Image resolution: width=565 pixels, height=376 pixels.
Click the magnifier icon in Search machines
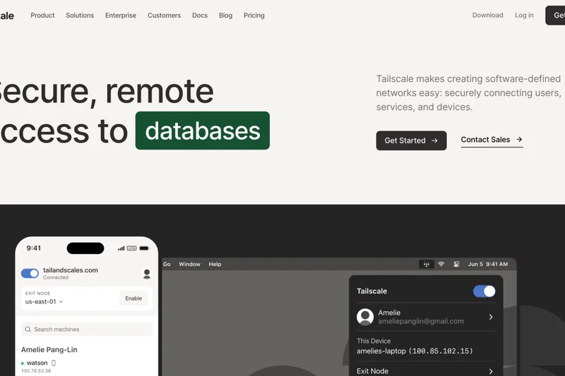[28, 329]
